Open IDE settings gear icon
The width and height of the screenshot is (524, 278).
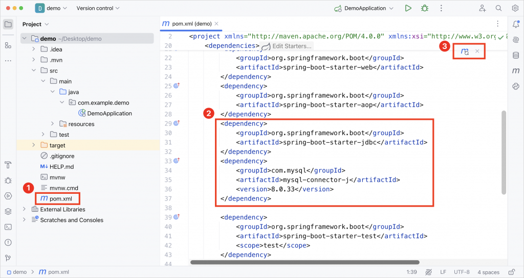click(x=515, y=8)
